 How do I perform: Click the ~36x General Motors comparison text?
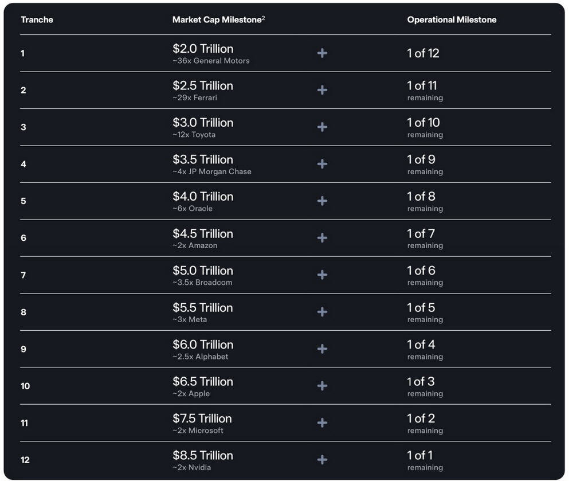pos(211,61)
